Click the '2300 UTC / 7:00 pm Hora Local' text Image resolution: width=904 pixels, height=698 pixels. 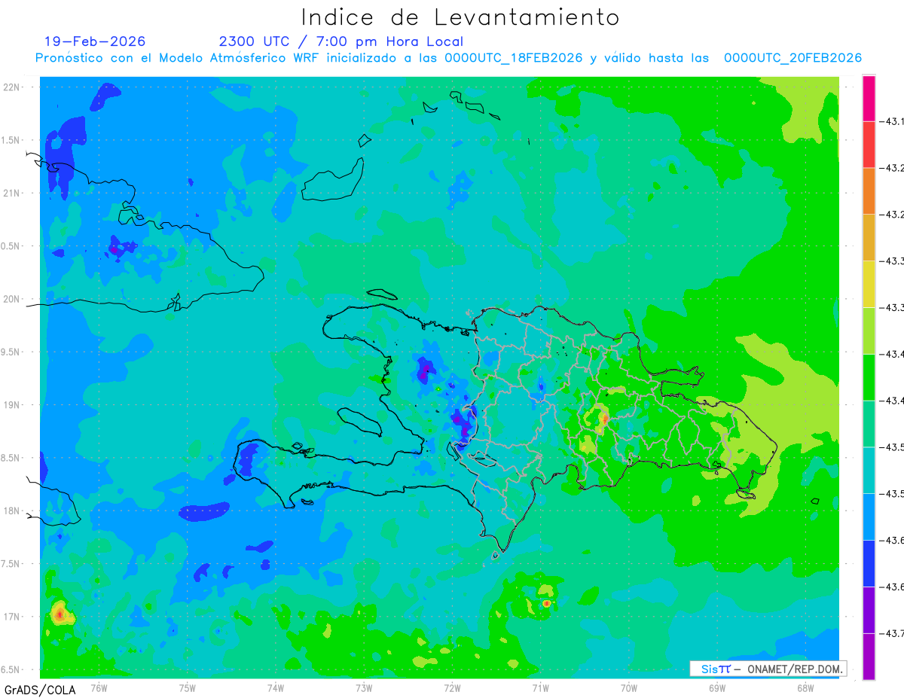pos(341,42)
